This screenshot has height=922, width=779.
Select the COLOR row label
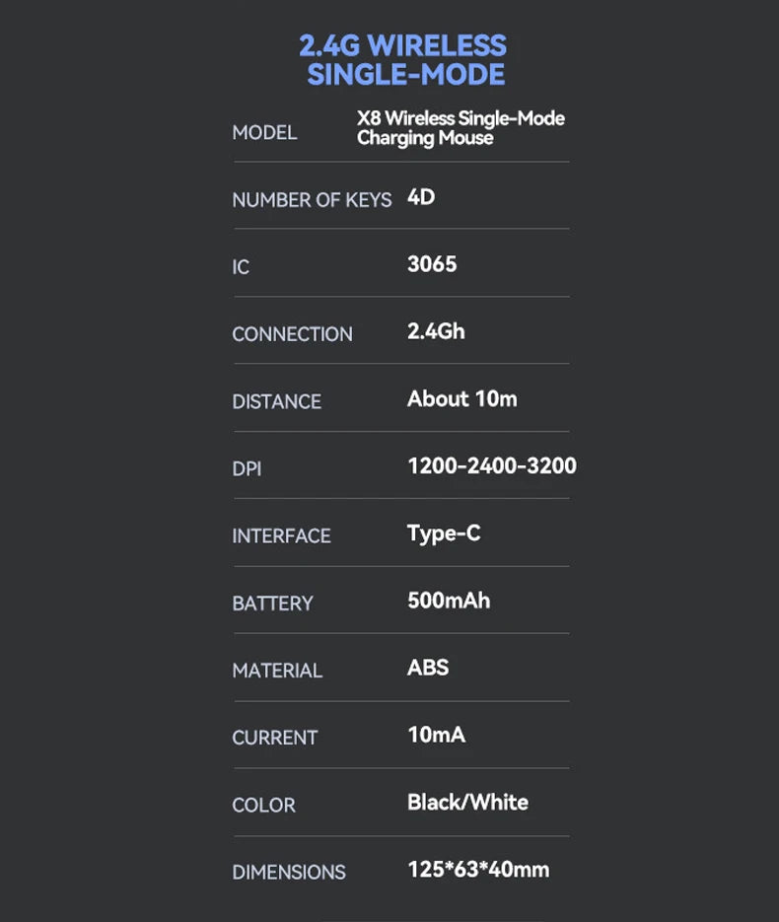point(263,806)
